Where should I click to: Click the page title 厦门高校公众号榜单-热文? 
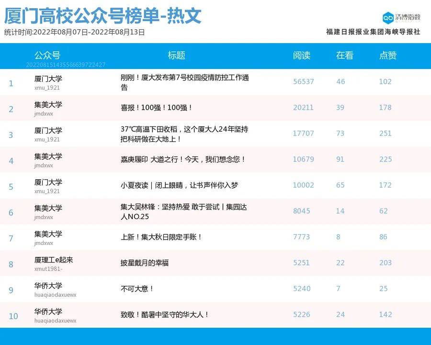103,15
